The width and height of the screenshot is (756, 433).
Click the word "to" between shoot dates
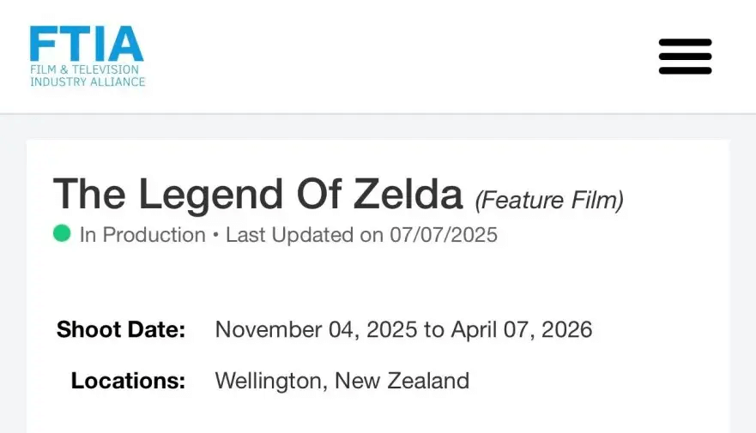tap(434, 329)
